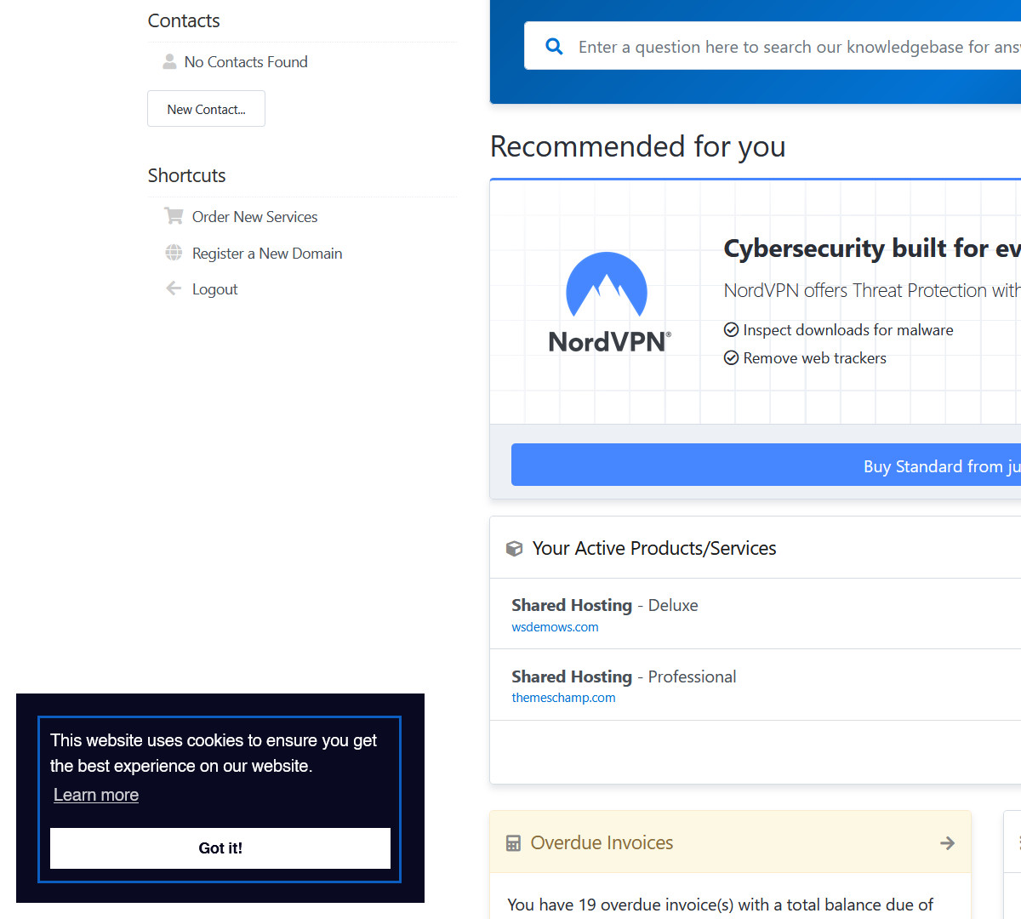Open Overdue Invoices via the arrow icon
The height and width of the screenshot is (919, 1021).
(947, 843)
